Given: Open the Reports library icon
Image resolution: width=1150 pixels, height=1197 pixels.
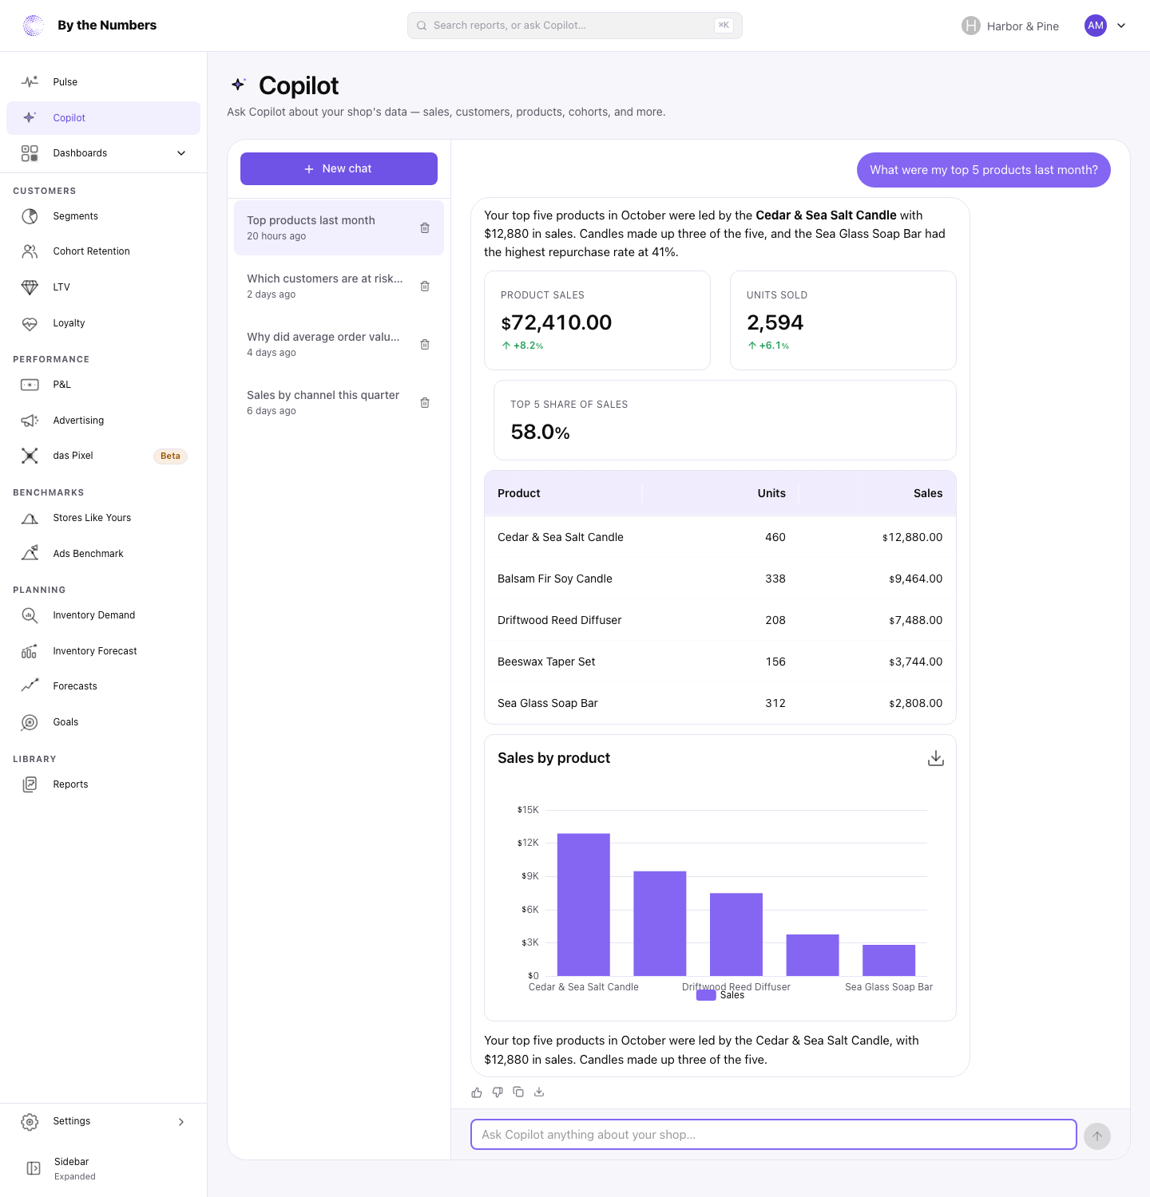Looking at the screenshot, I should coord(30,784).
